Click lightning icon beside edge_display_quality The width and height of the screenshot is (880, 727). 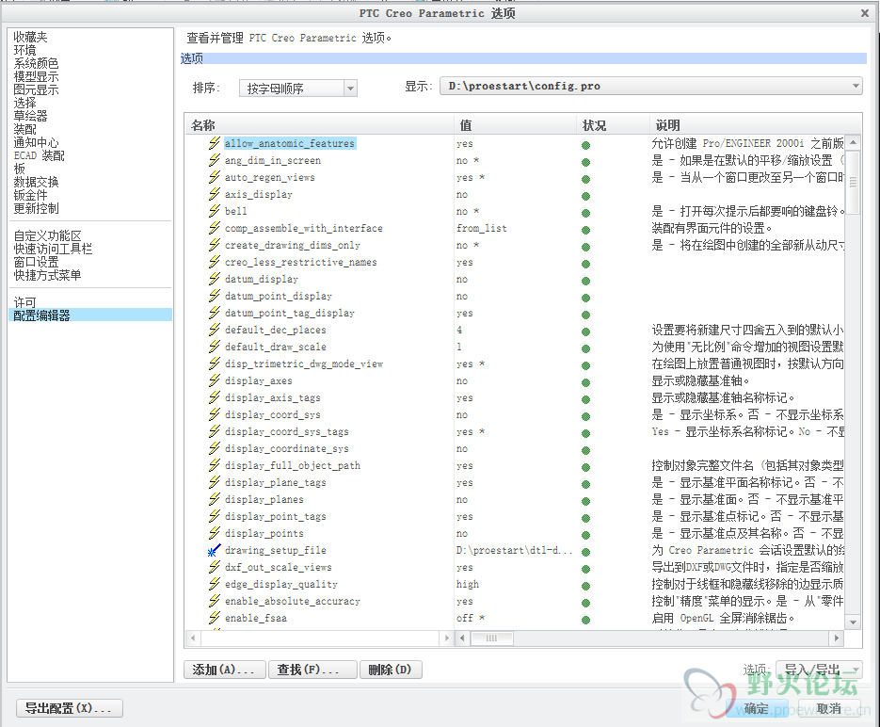pyautogui.click(x=215, y=584)
